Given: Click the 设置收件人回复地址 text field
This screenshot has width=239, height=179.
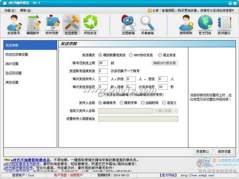Looking at the screenshot, I should 138,119.
